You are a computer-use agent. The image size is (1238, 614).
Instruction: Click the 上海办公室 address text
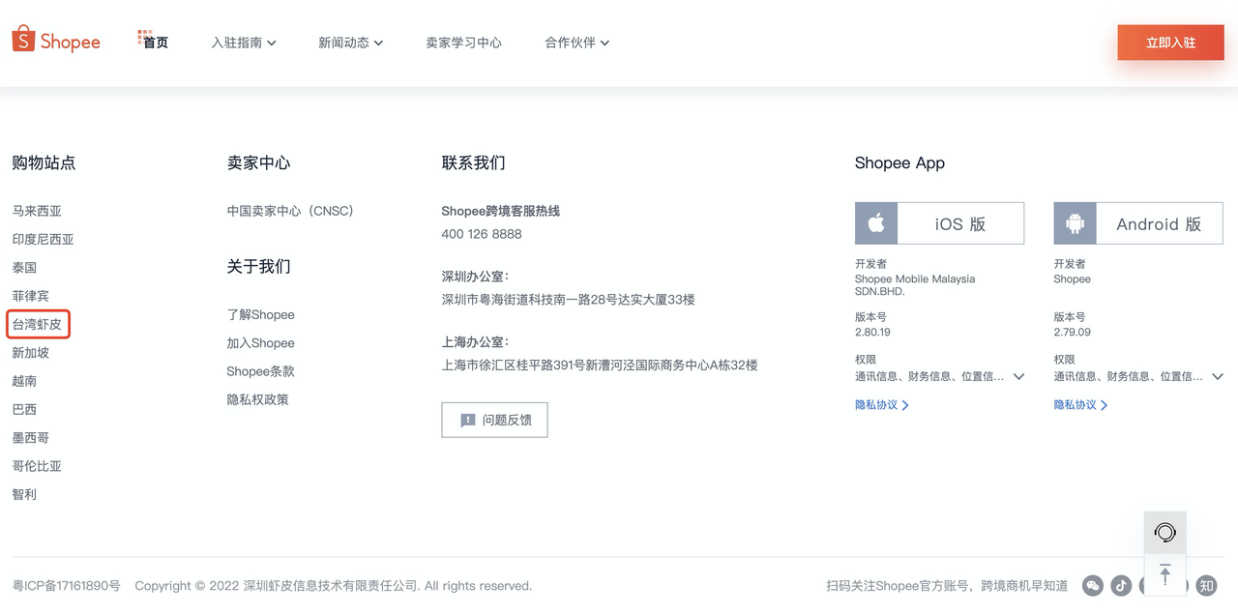pyautogui.click(x=600, y=365)
